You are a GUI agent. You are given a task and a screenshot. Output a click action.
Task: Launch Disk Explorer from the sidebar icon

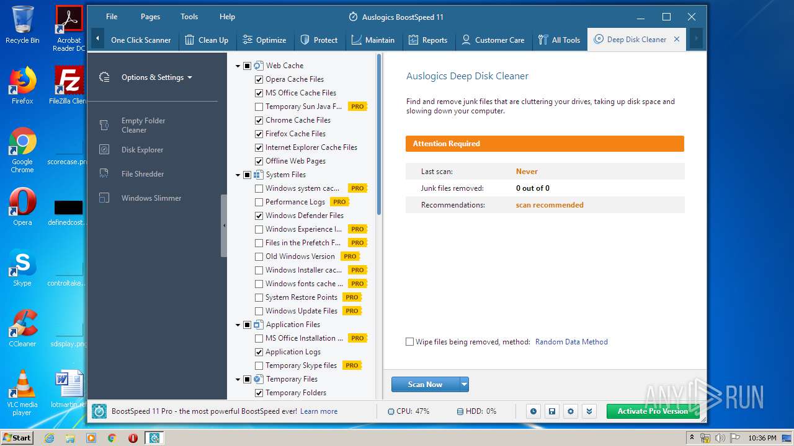(104, 149)
